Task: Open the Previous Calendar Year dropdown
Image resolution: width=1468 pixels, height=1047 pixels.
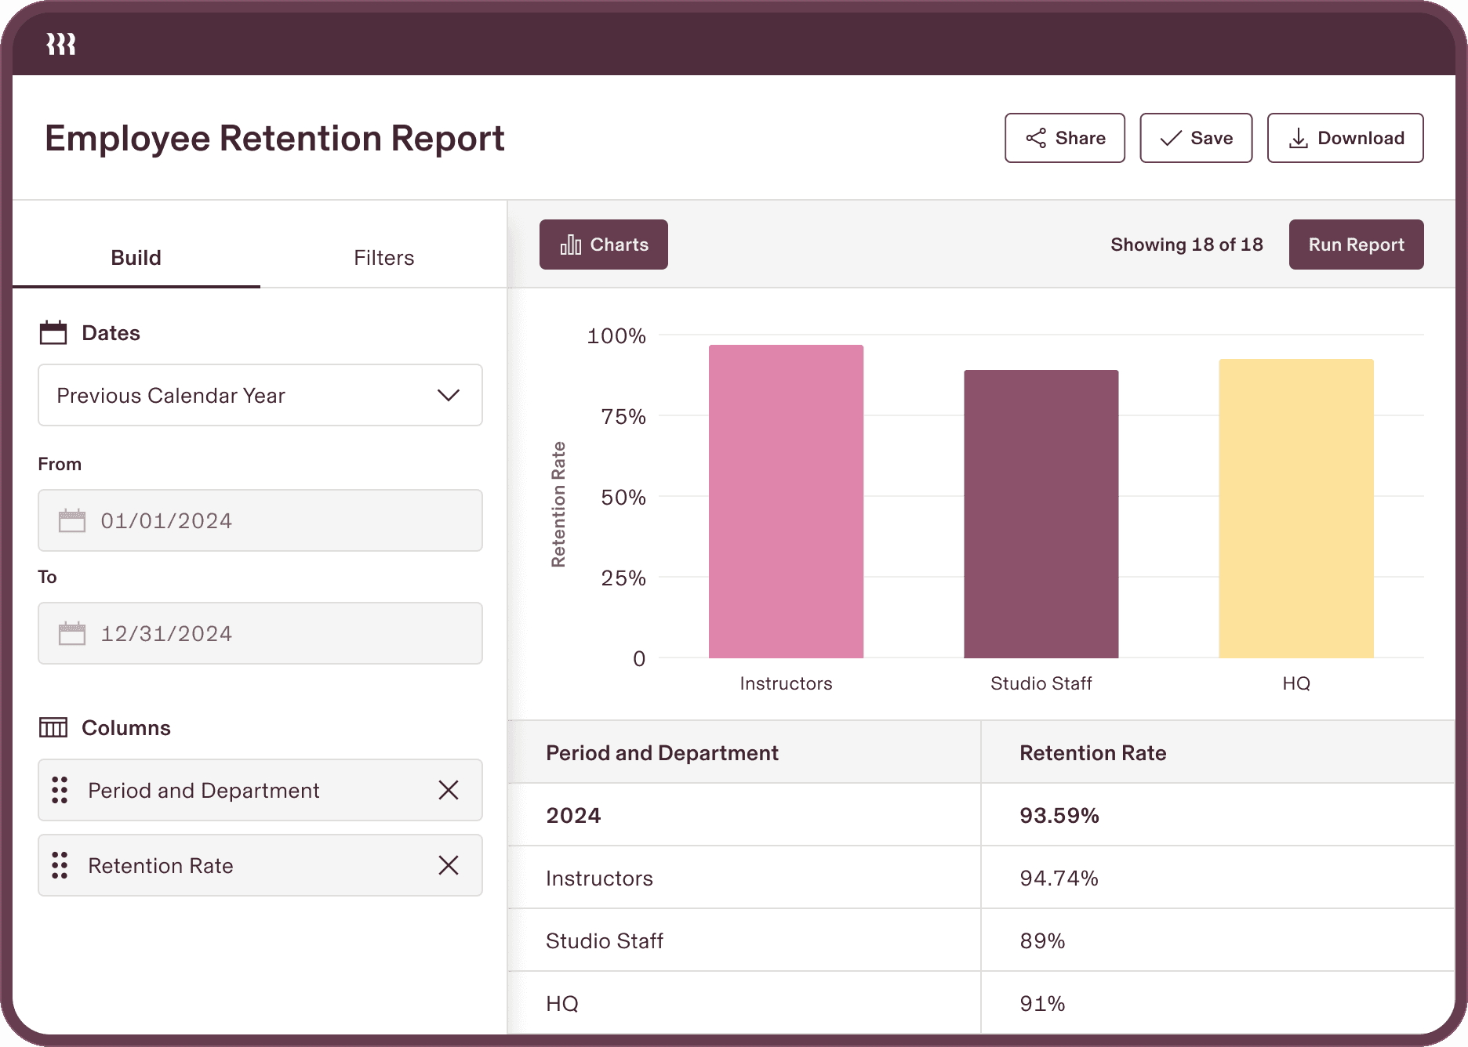Action: (x=260, y=395)
